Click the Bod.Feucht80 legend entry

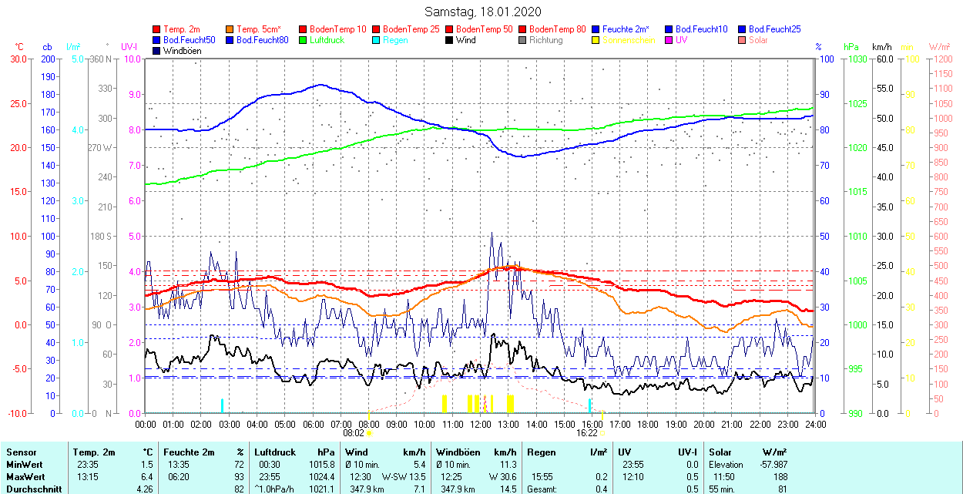coord(262,40)
